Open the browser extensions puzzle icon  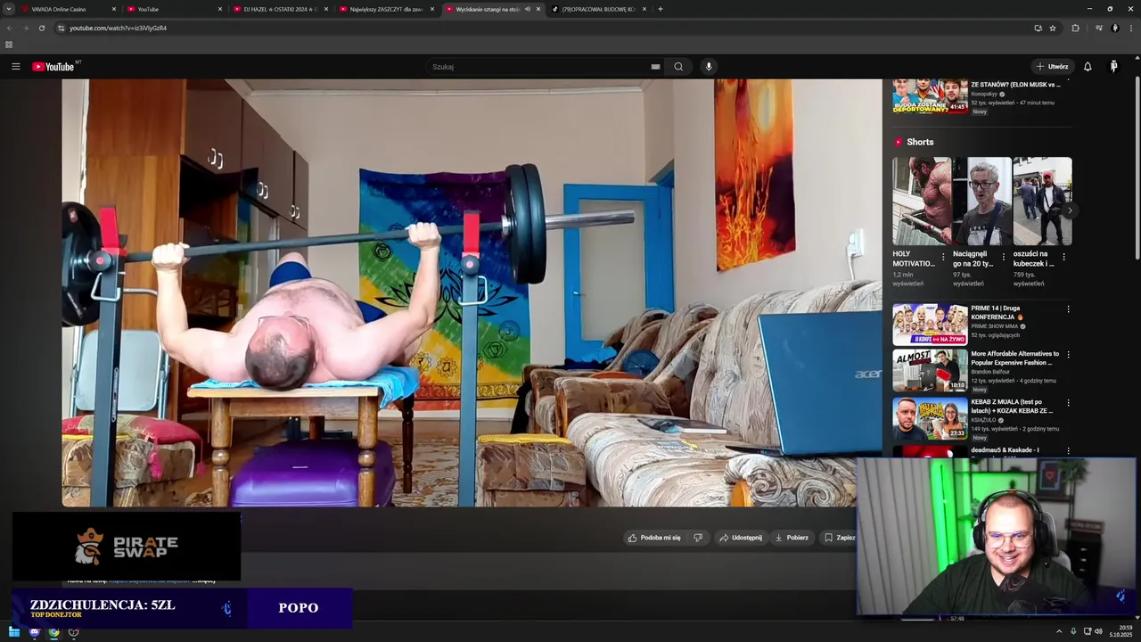[x=1075, y=28]
